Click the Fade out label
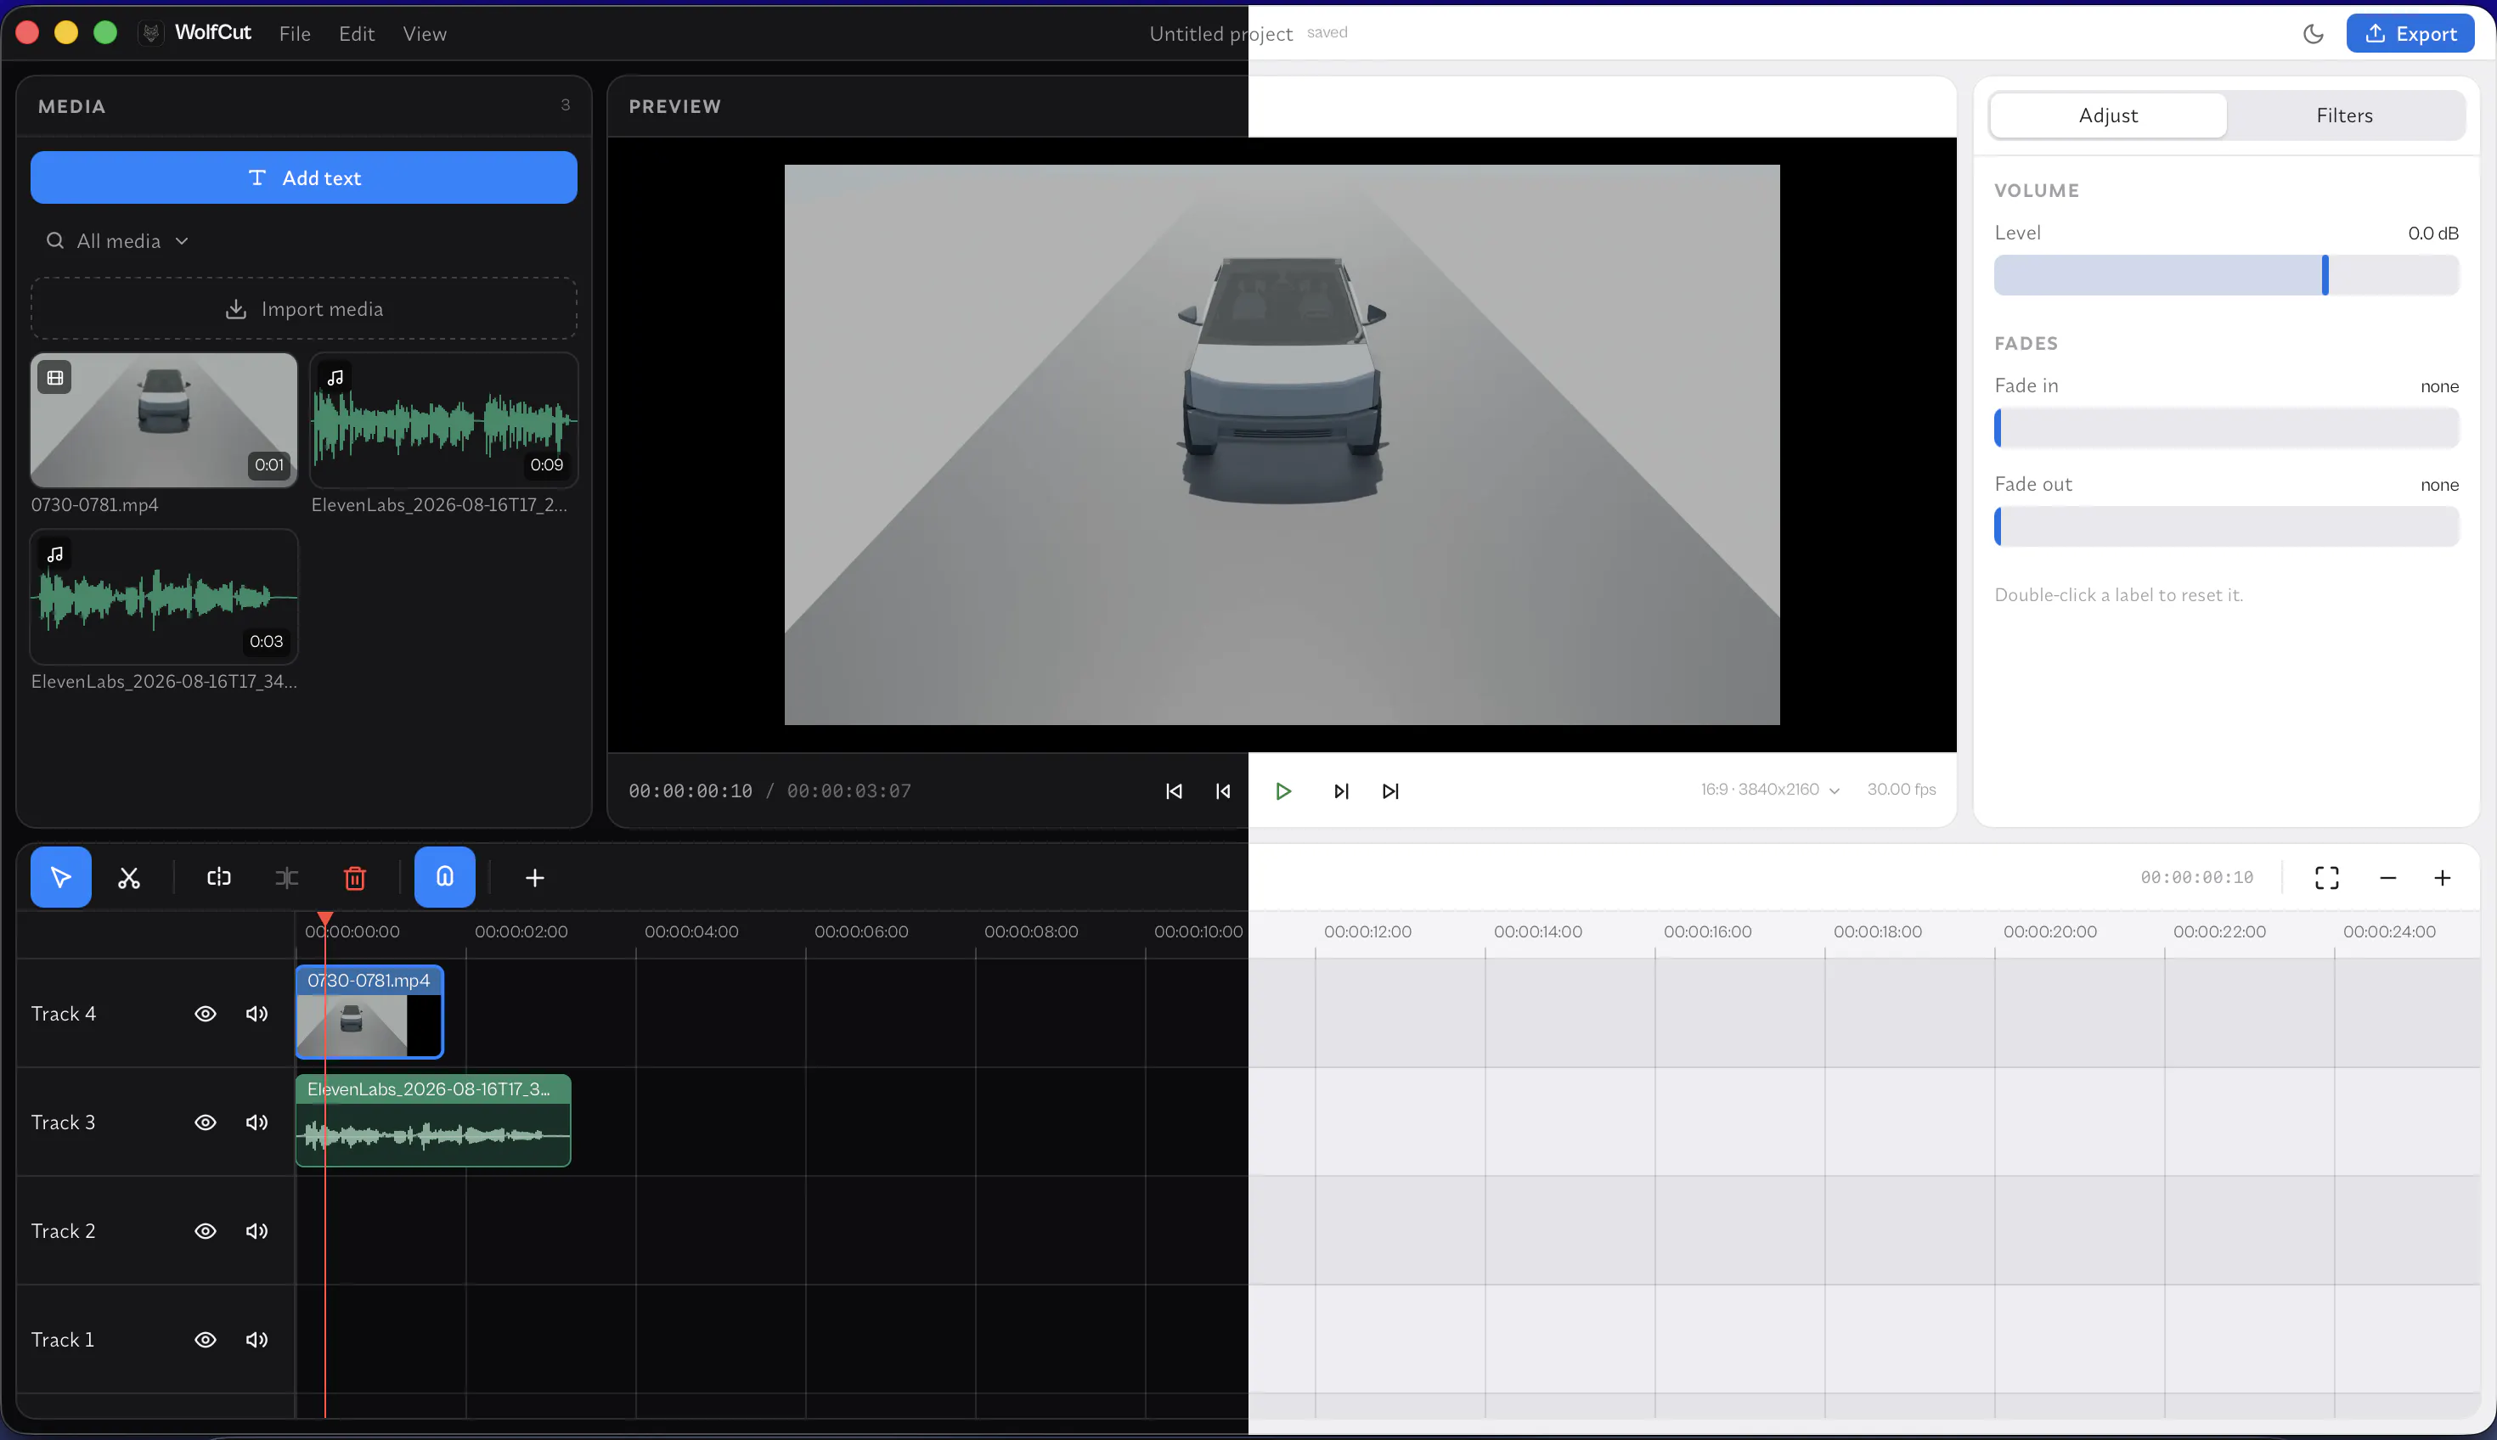Viewport: 2497px width, 1440px height. (x=2033, y=485)
